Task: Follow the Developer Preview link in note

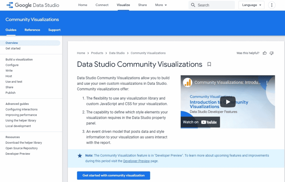Action: point(136,161)
